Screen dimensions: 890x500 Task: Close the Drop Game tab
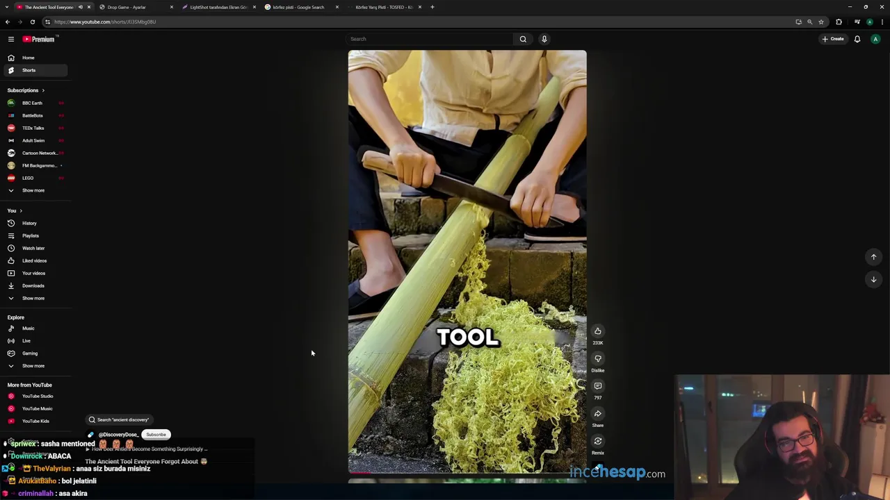coord(172,7)
